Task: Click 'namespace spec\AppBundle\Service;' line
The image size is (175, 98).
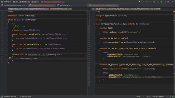Action: tap(111, 16)
